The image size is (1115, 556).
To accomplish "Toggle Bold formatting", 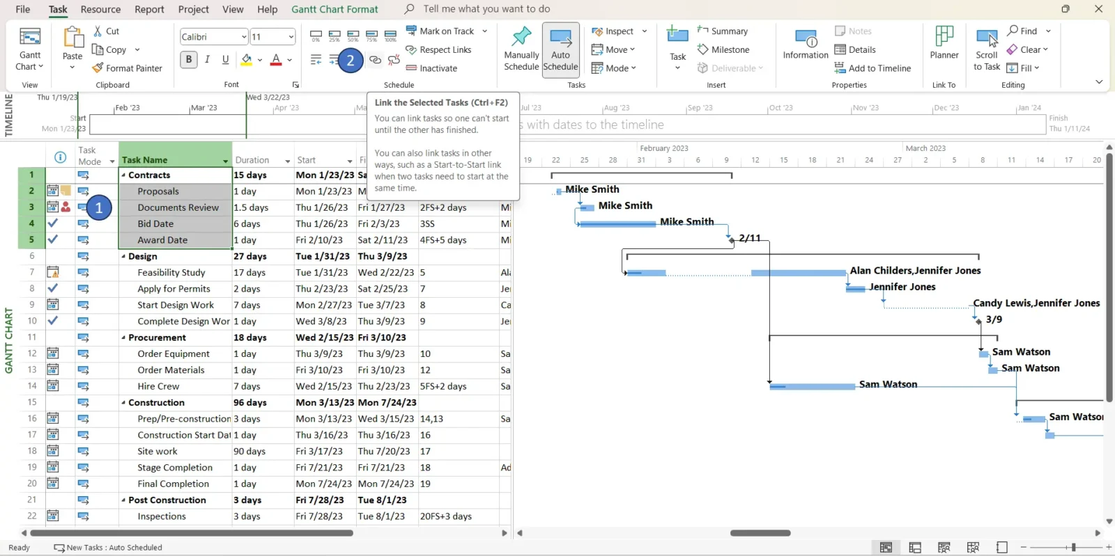I will click(189, 60).
